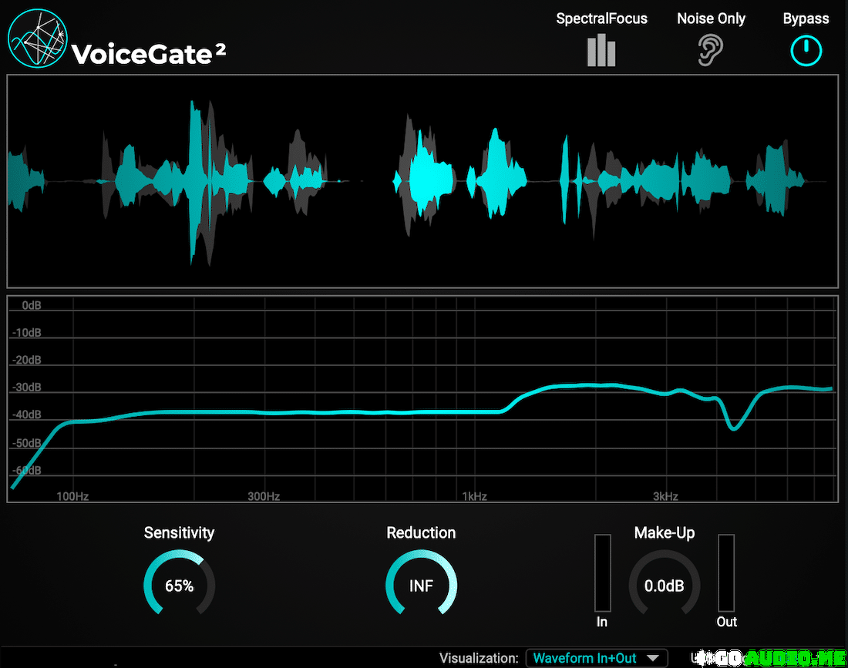Click the 3kHz frequency label
The height and width of the screenshot is (668, 848).
[665, 496]
